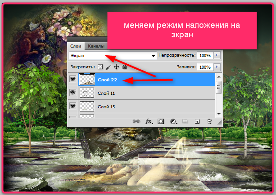
Task: Toggle lock position move icon
Action: pos(116,67)
